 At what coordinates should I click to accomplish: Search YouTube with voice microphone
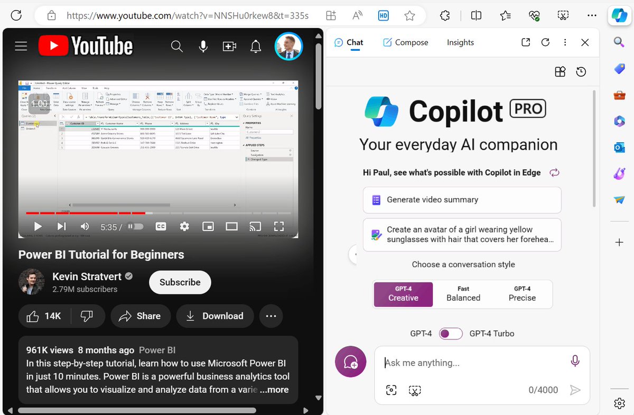[x=203, y=47]
